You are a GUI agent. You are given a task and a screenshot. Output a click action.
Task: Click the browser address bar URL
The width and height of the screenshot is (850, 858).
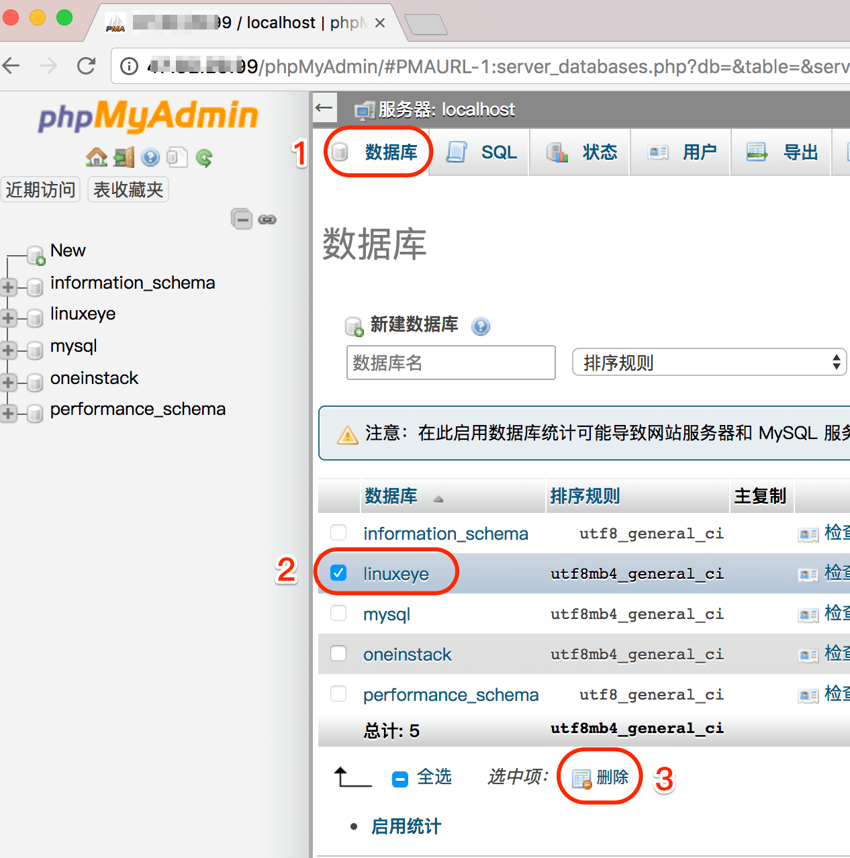pyautogui.click(x=498, y=66)
